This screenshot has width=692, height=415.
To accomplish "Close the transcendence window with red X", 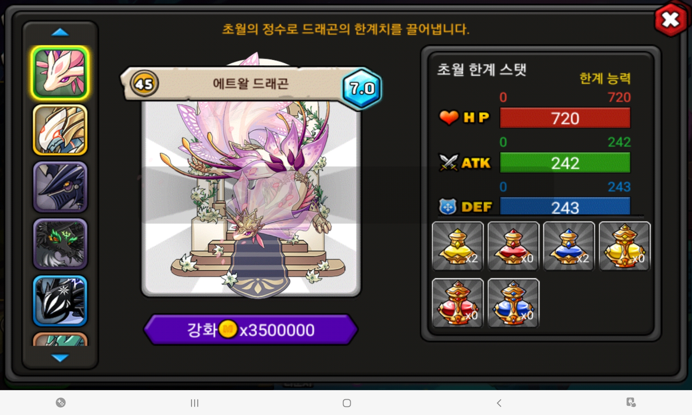I will (x=671, y=20).
